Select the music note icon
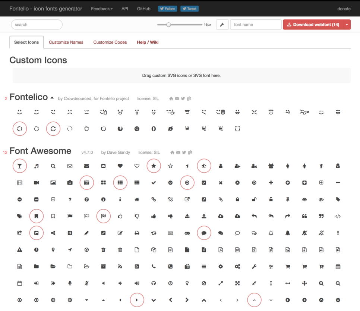 click(x=36, y=166)
